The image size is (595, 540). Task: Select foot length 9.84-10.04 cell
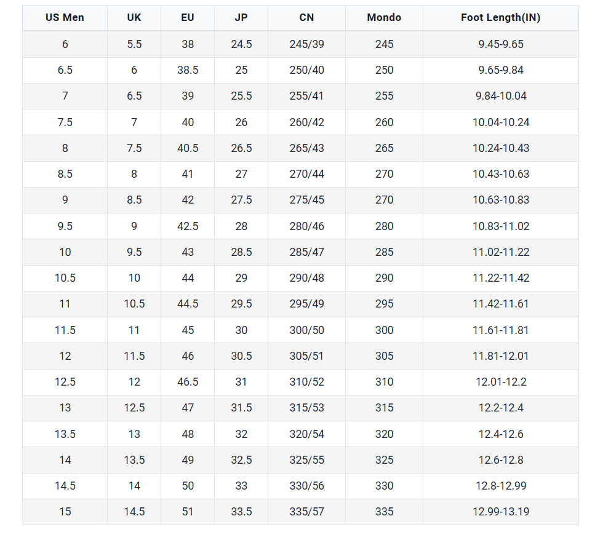pyautogui.click(x=500, y=96)
